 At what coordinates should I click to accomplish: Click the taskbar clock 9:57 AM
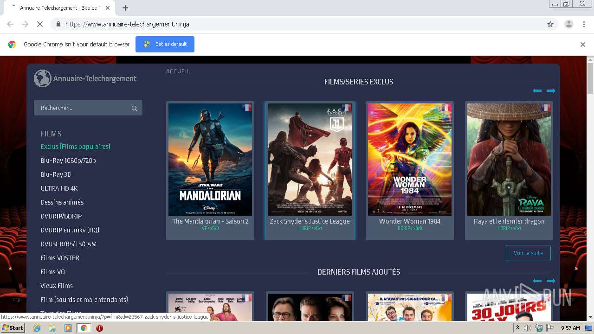[x=570, y=328]
